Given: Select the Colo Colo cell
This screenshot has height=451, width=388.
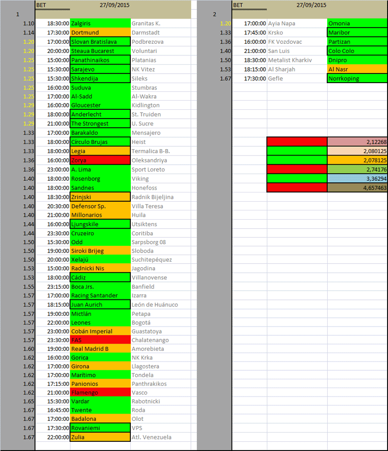Looking at the screenshot, I should pyautogui.click(x=357, y=51).
